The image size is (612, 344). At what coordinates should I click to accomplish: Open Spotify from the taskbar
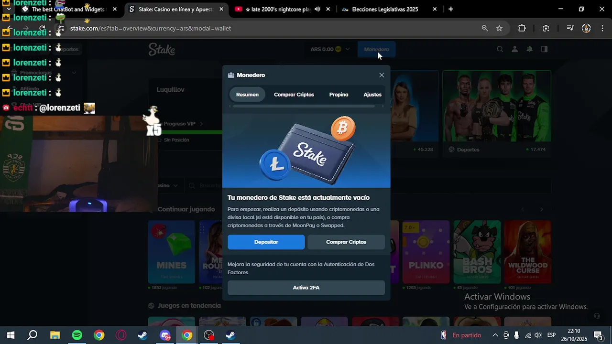(x=77, y=335)
